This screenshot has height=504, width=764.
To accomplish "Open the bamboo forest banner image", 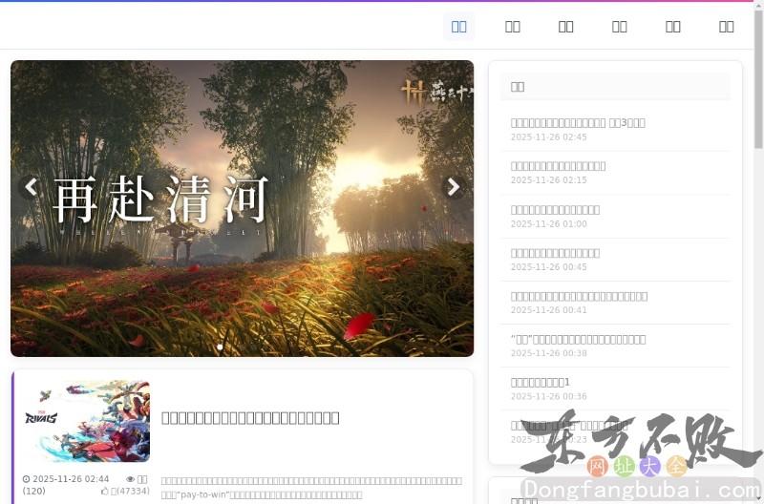I will pyautogui.click(x=243, y=208).
